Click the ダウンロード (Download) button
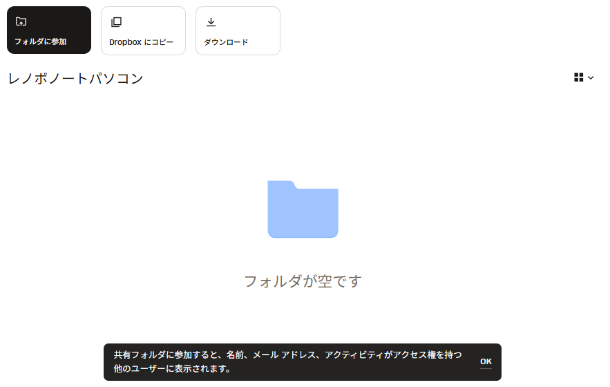 click(238, 30)
